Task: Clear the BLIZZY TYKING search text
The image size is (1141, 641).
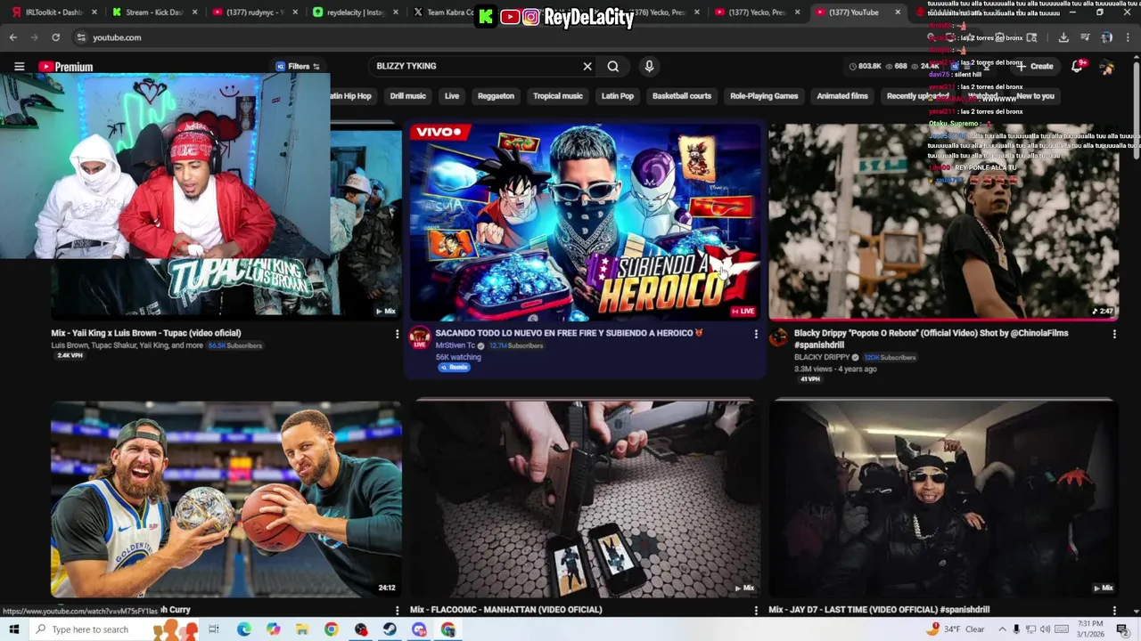Action: pyautogui.click(x=587, y=66)
